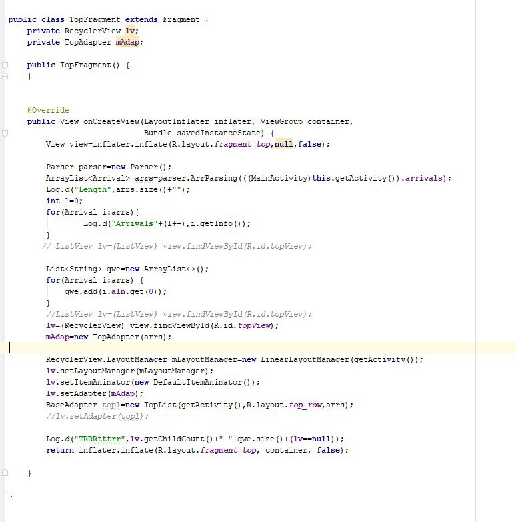Click 'fragment_top' in the 'View view=' line
516x522 pixels.
[x=243, y=144]
